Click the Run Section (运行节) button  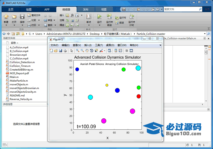tap(121, 18)
